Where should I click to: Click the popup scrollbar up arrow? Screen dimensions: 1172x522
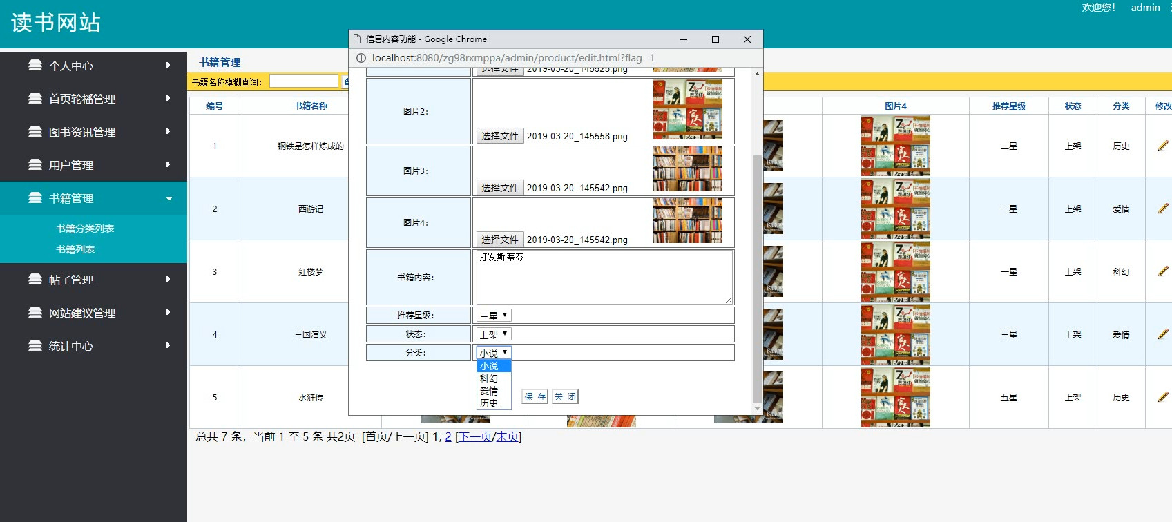(x=757, y=73)
